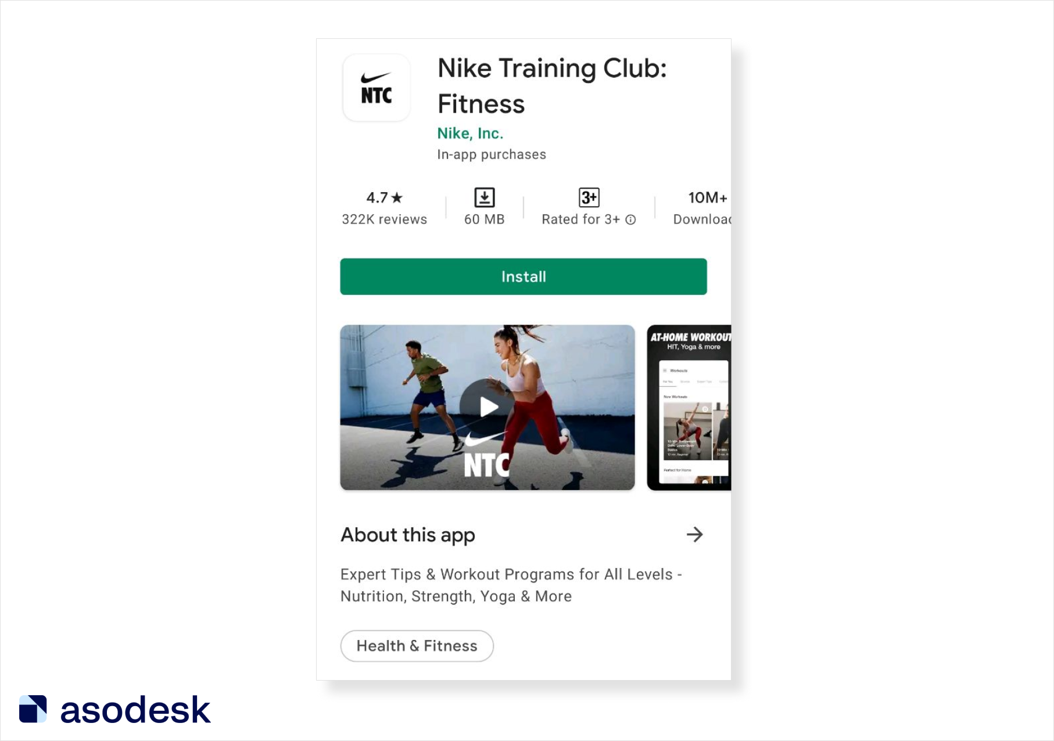Click the download size icon

484,197
